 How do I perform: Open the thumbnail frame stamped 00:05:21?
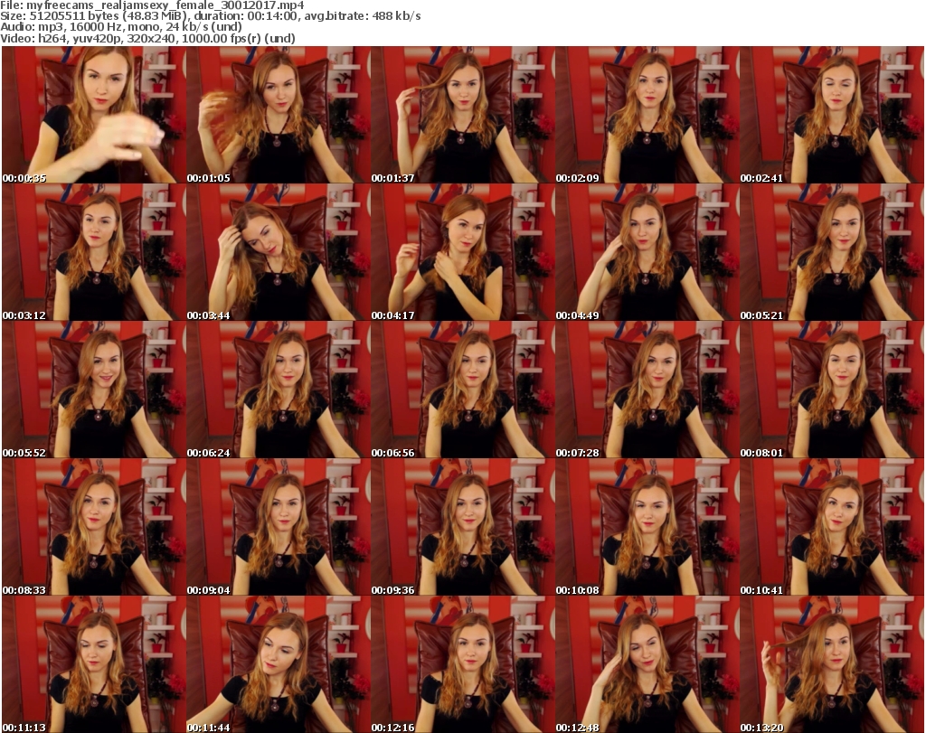pyautogui.click(x=832, y=252)
